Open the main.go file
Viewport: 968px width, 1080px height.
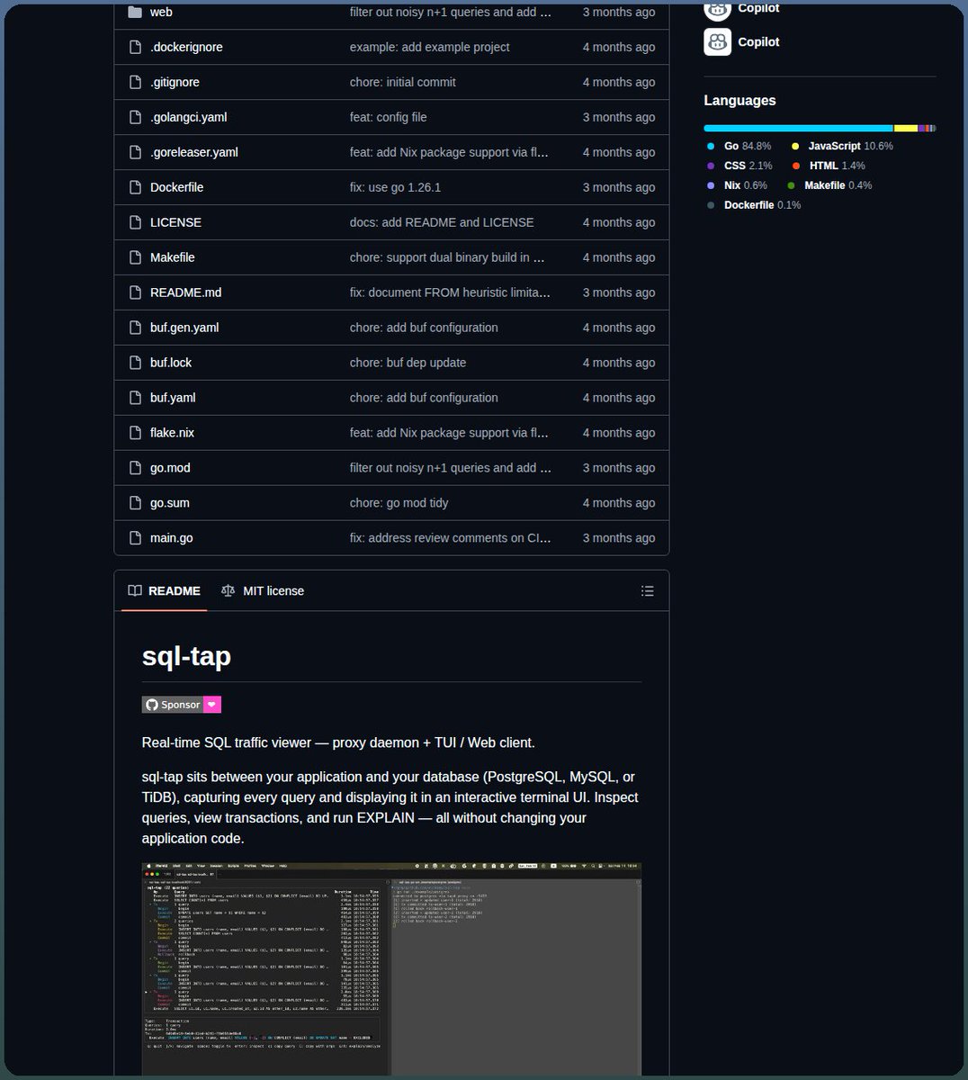point(171,538)
